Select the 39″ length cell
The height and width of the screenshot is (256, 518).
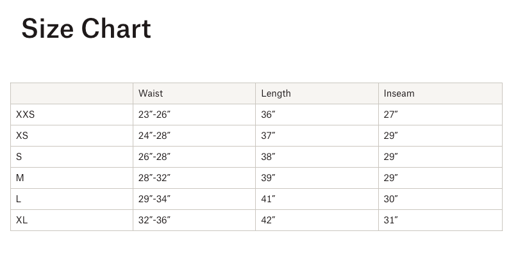point(268,178)
